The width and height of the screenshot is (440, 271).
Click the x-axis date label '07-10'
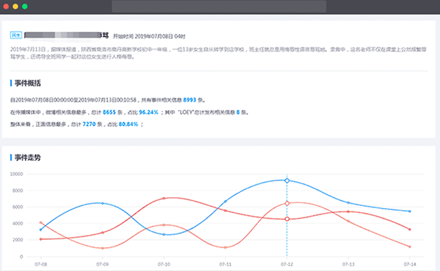point(164,264)
